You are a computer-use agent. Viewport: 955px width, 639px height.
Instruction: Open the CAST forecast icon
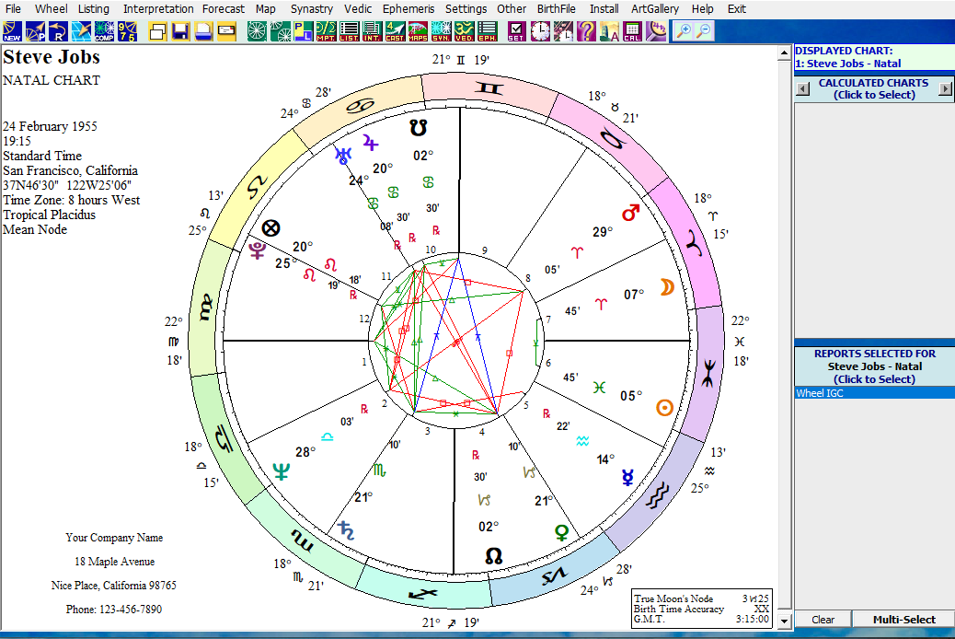click(395, 31)
